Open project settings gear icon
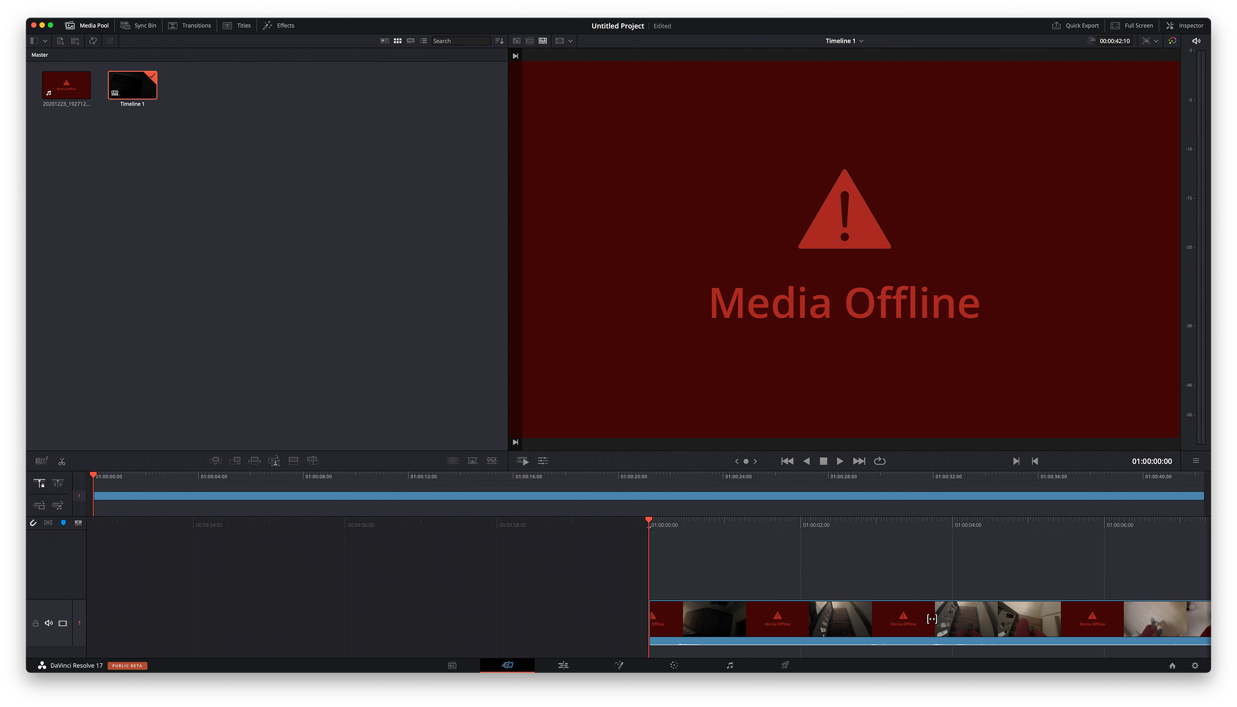The image size is (1237, 707). pyautogui.click(x=1195, y=665)
